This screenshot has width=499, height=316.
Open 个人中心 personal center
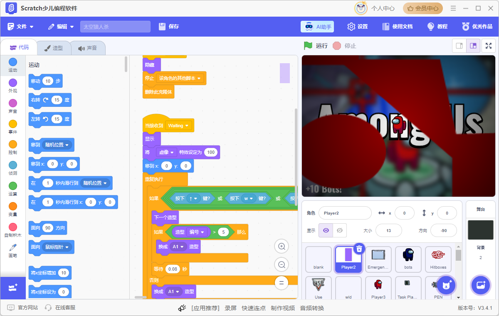pyautogui.click(x=375, y=8)
